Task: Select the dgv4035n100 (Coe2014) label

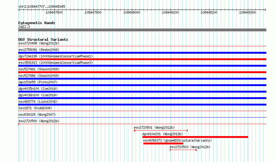Action: click(x=38, y=89)
